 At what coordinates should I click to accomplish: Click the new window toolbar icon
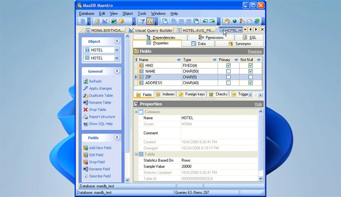pos(165,21)
